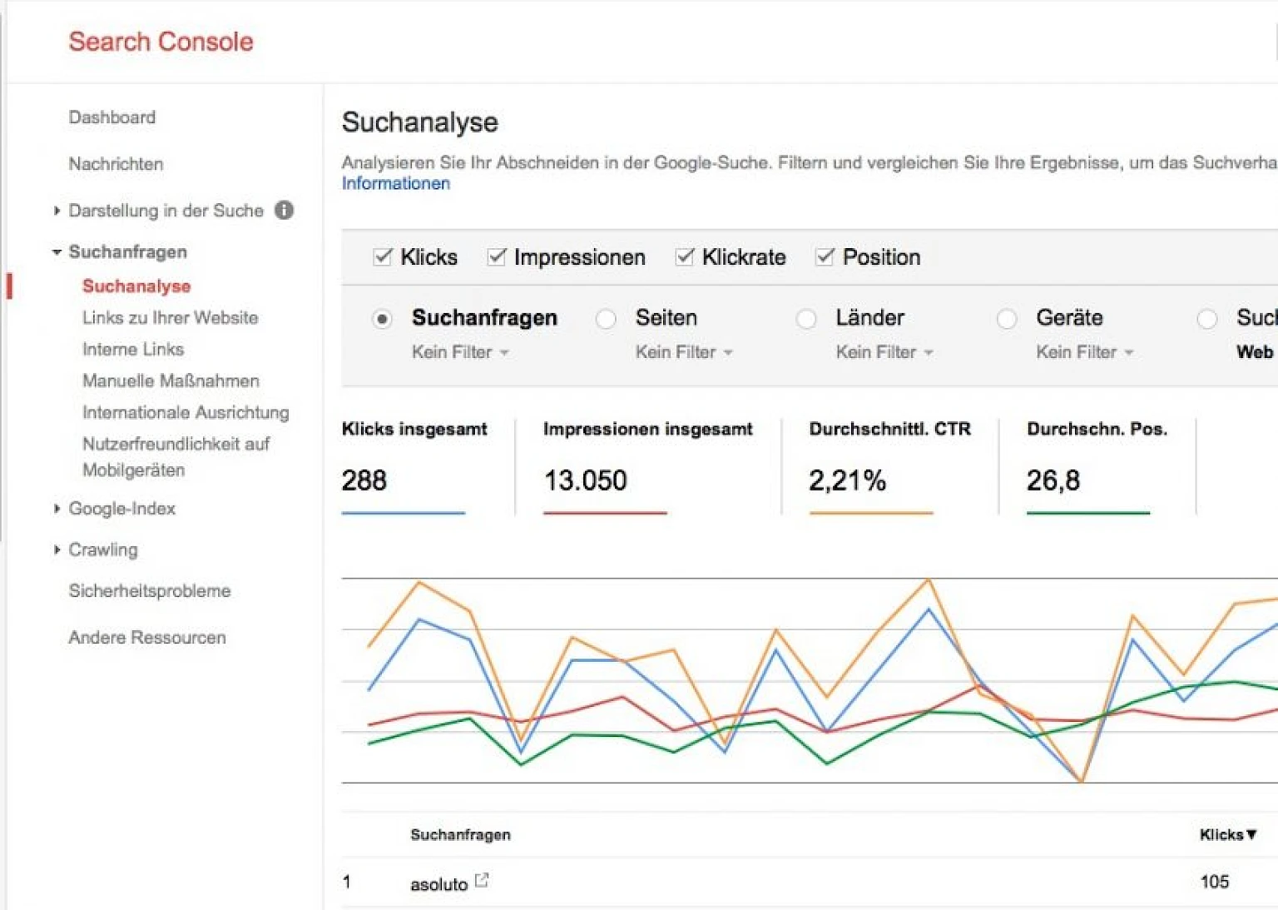
Task: Click the orange line under Durchschnittl. CTR
Action: [871, 513]
